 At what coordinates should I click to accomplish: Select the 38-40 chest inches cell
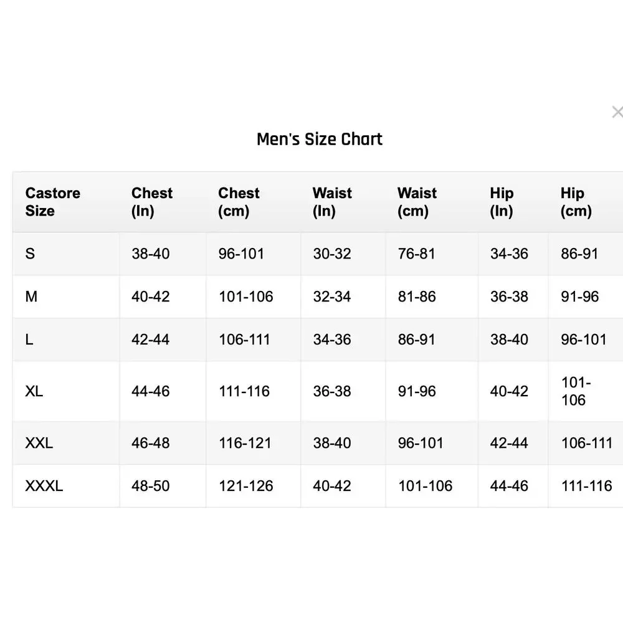tap(151, 254)
